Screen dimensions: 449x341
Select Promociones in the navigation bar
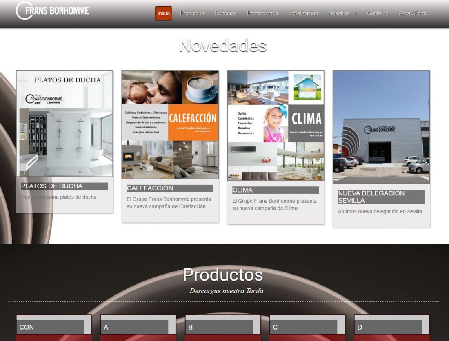coord(262,13)
